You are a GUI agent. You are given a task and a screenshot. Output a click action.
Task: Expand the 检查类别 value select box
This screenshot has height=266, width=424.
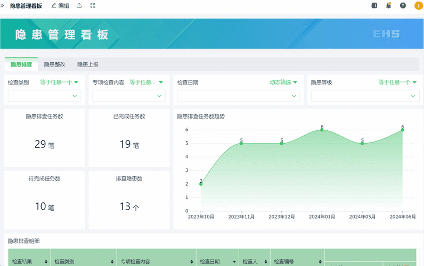tap(44, 96)
